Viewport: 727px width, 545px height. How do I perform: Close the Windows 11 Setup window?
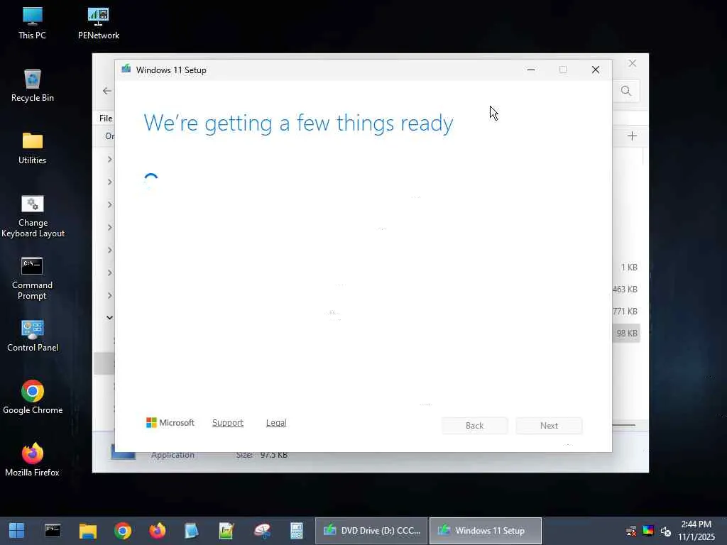596,70
